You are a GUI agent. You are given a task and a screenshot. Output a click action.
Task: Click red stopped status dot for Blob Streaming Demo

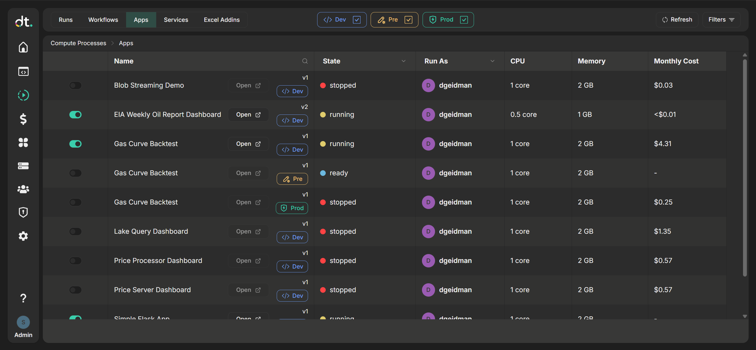[323, 85]
